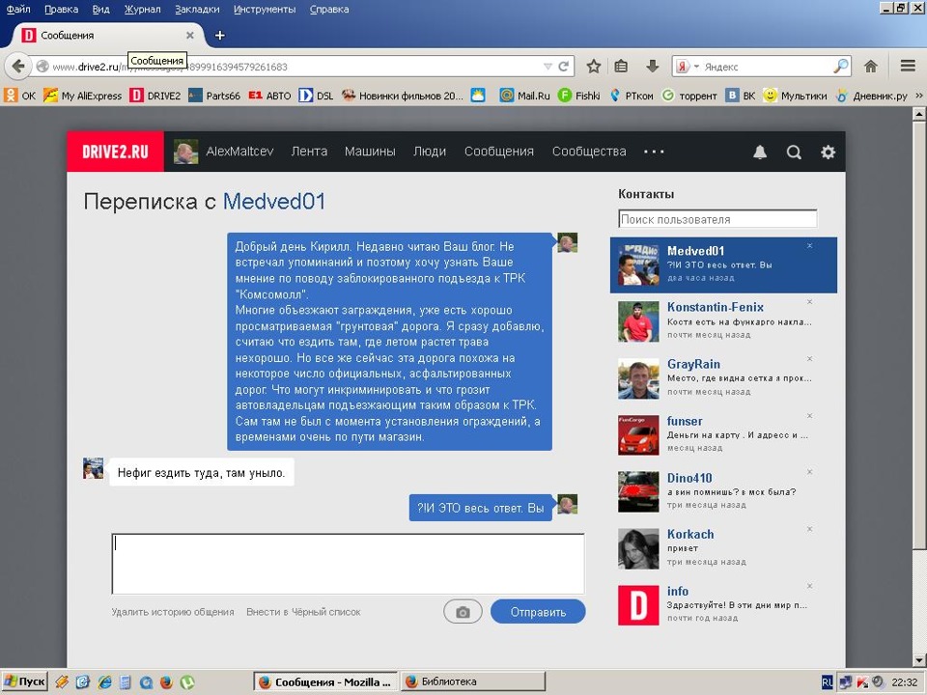Bookmark this page with the star icon

(594, 67)
